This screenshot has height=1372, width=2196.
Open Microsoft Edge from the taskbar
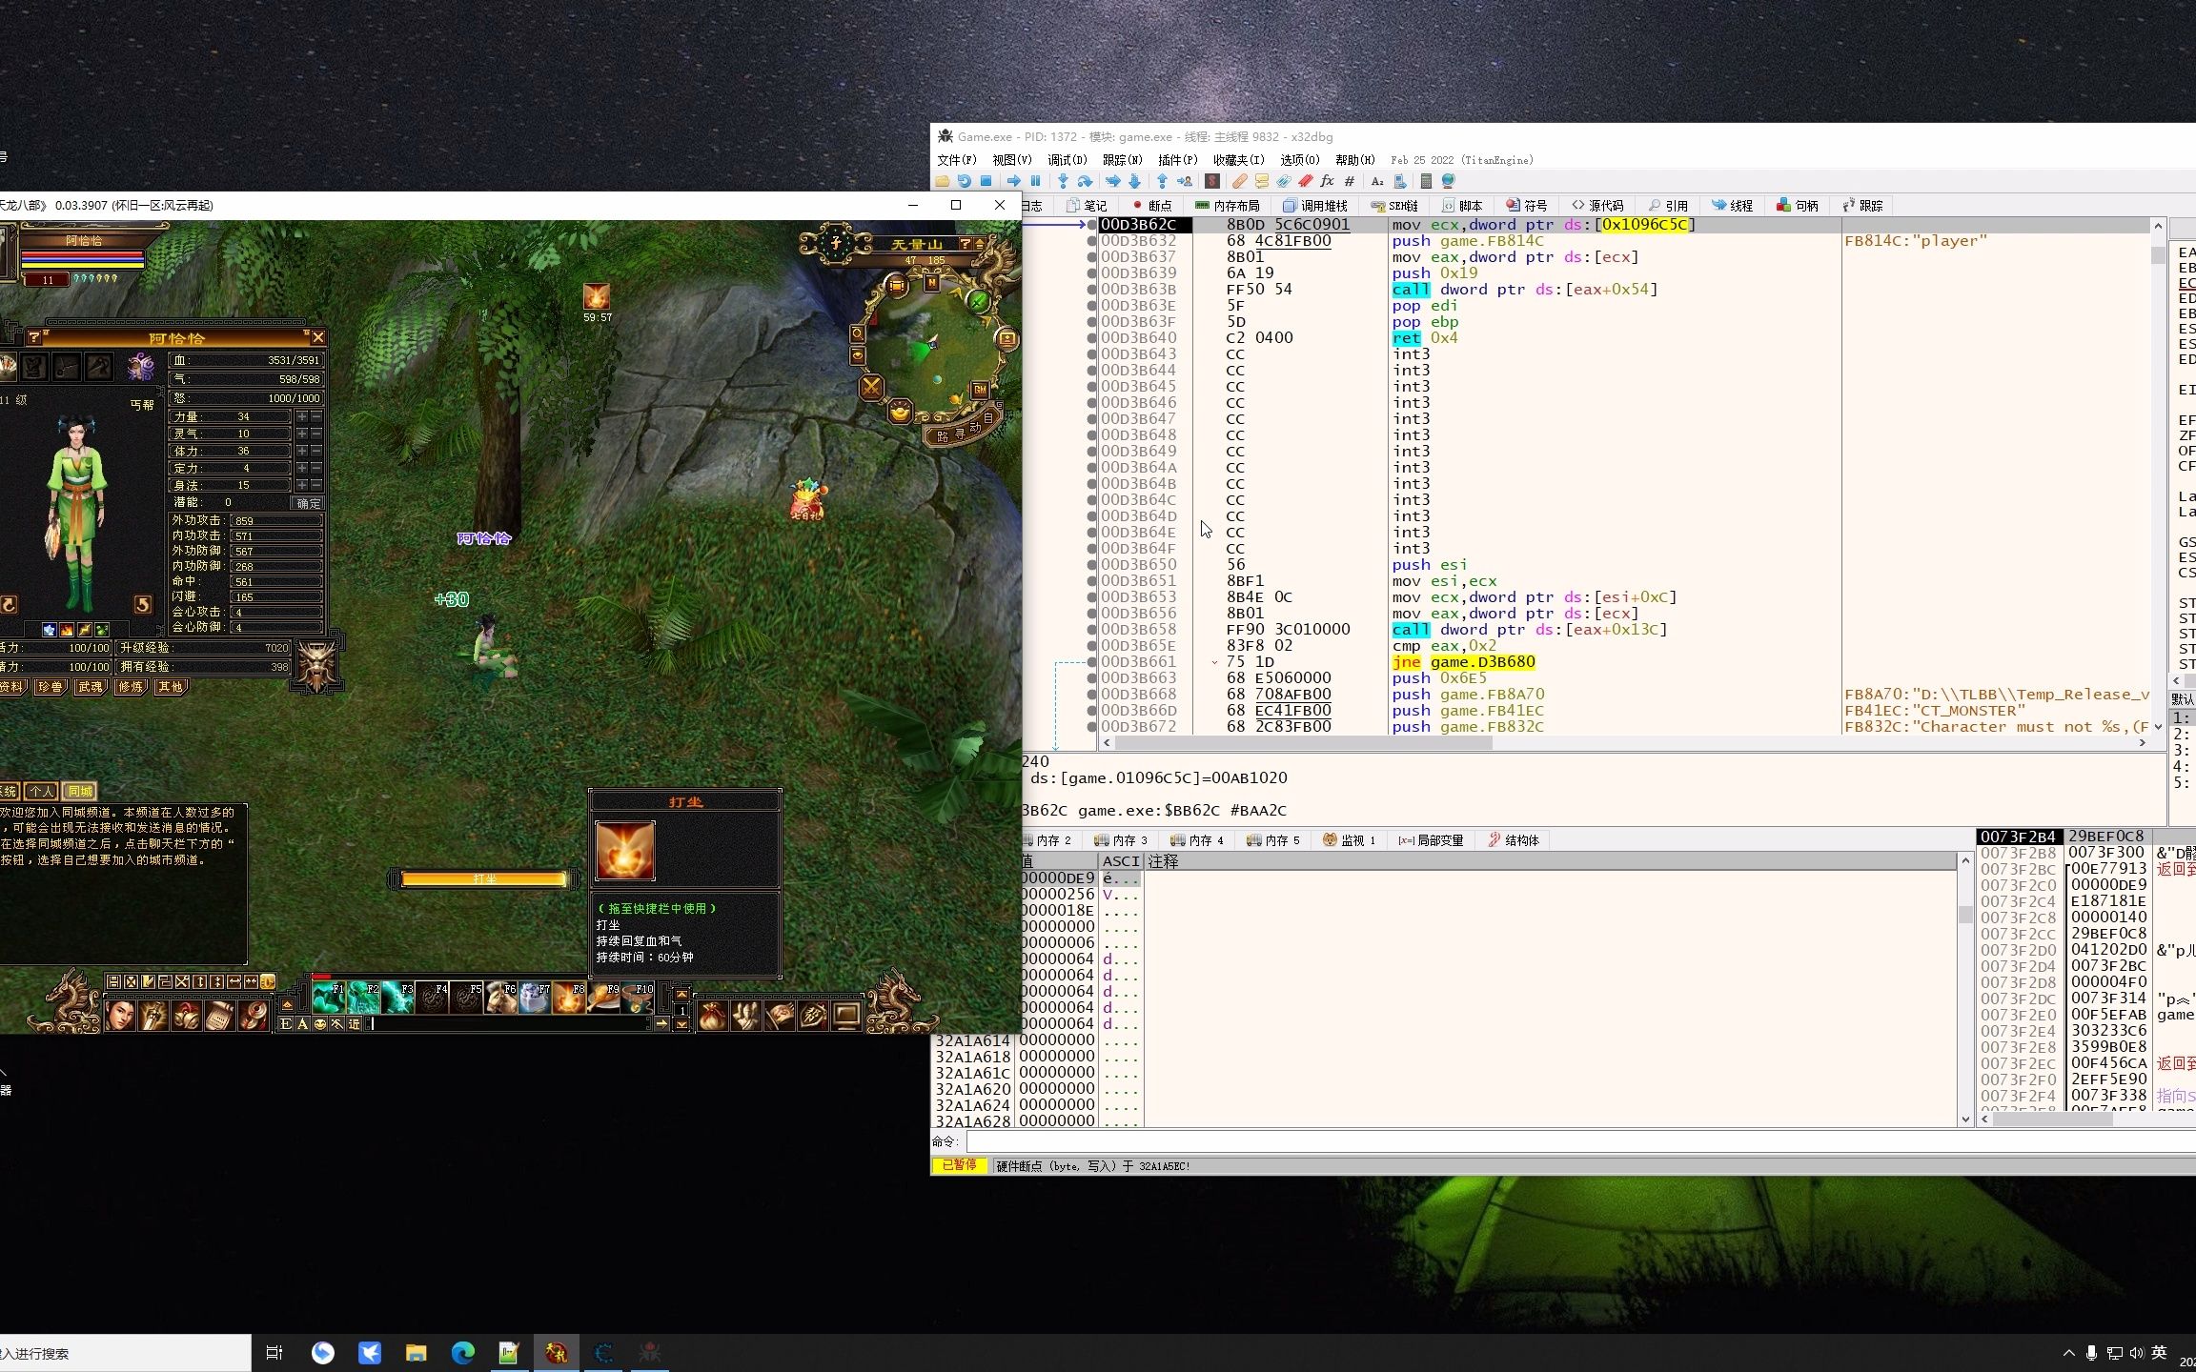click(462, 1353)
